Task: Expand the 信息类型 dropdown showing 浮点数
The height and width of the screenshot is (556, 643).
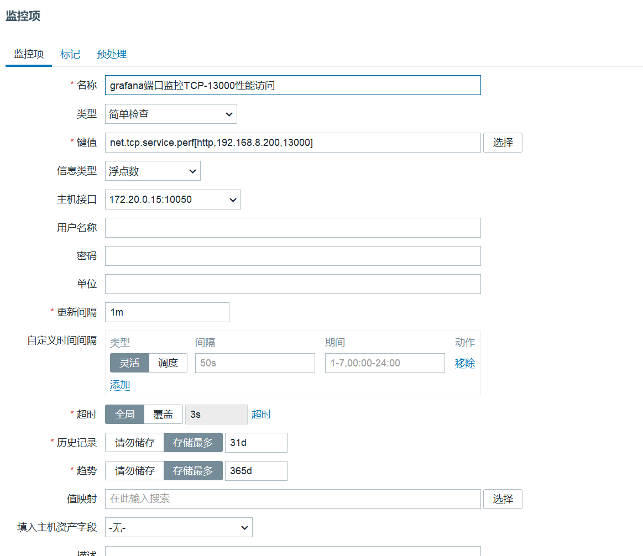Action: click(153, 171)
